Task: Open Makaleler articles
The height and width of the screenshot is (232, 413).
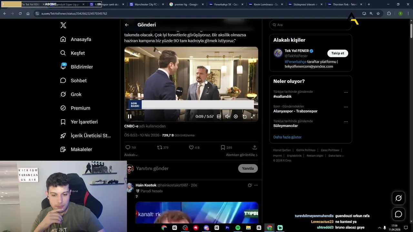Action: pyautogui.click(x=76, y=150)
